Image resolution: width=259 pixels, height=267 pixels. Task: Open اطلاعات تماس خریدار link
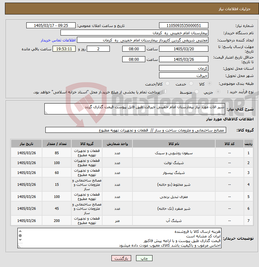[x=58, y=40]
